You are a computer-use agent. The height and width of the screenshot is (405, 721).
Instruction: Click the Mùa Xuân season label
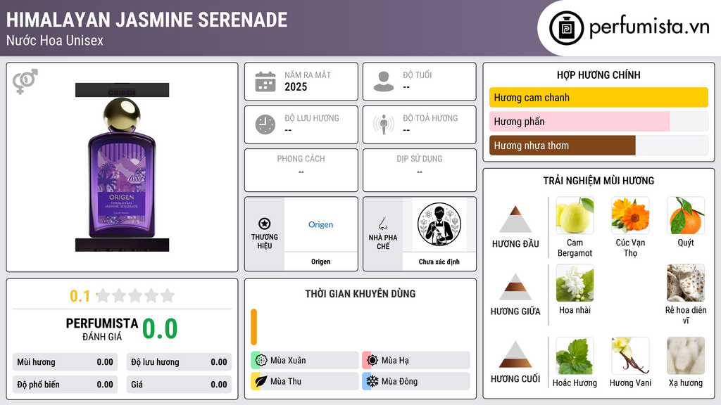click(288, 361)
